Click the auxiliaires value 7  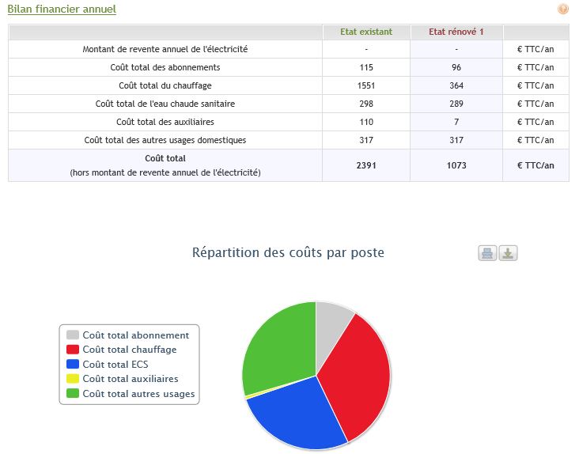click(x=456, y=122)
